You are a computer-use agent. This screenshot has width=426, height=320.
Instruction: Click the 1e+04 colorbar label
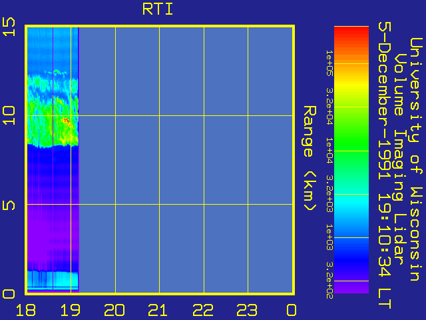(329, 151)
